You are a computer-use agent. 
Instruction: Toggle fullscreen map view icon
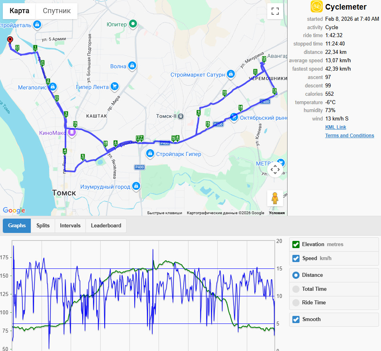click(x=275, y=11)
